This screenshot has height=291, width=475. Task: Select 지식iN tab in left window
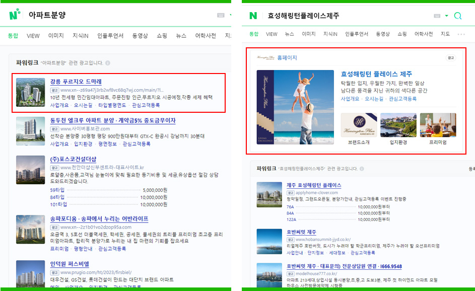(80, 36)
